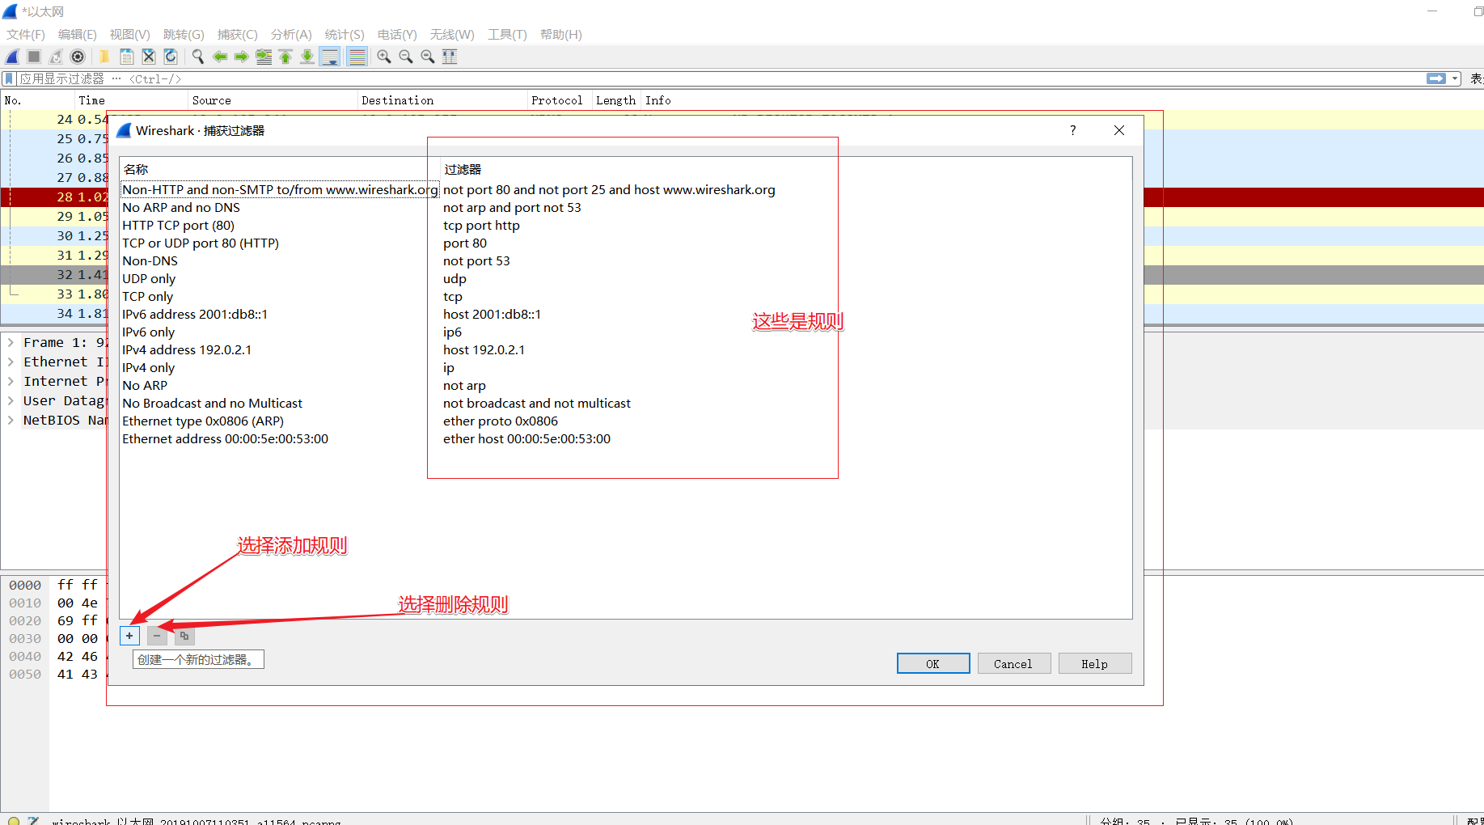Open the 无线(W) menu
The width and height of the screenshot is (1484, 825).
pos(452,34)
